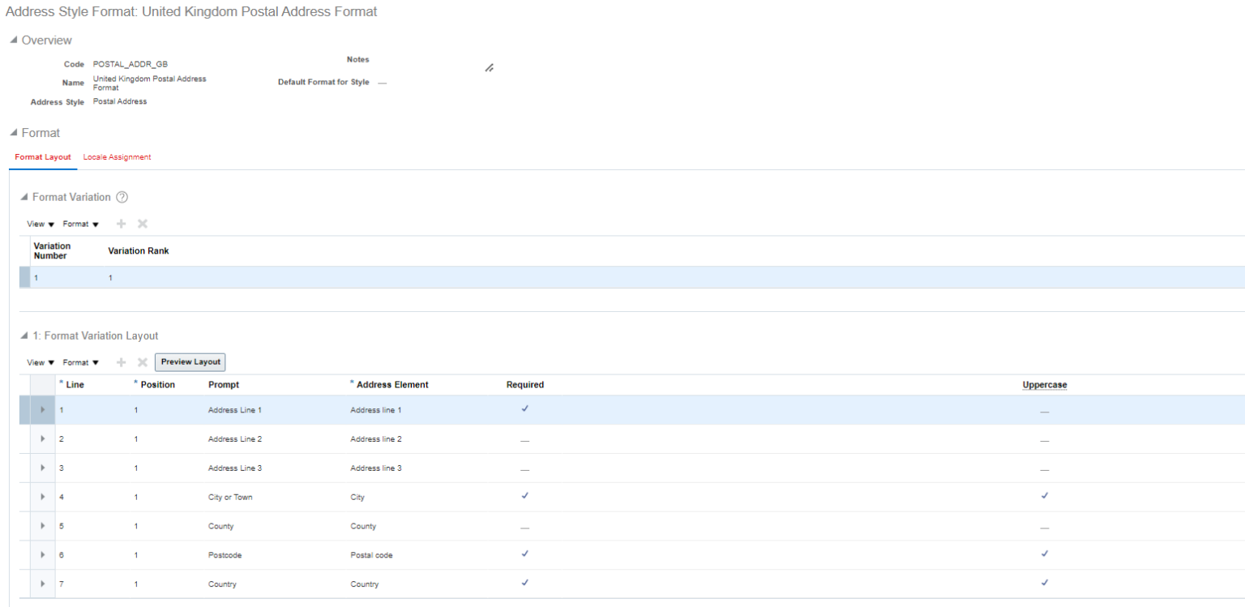
Task: Collapse the 1: Format Variation Layout section
Action: click(24, 336)
